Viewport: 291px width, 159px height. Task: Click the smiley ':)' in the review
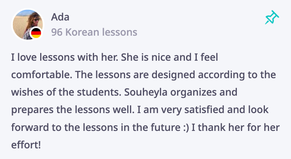tap(186, 128)
